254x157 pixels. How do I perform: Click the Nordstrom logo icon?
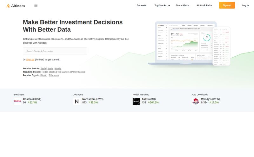77,101
